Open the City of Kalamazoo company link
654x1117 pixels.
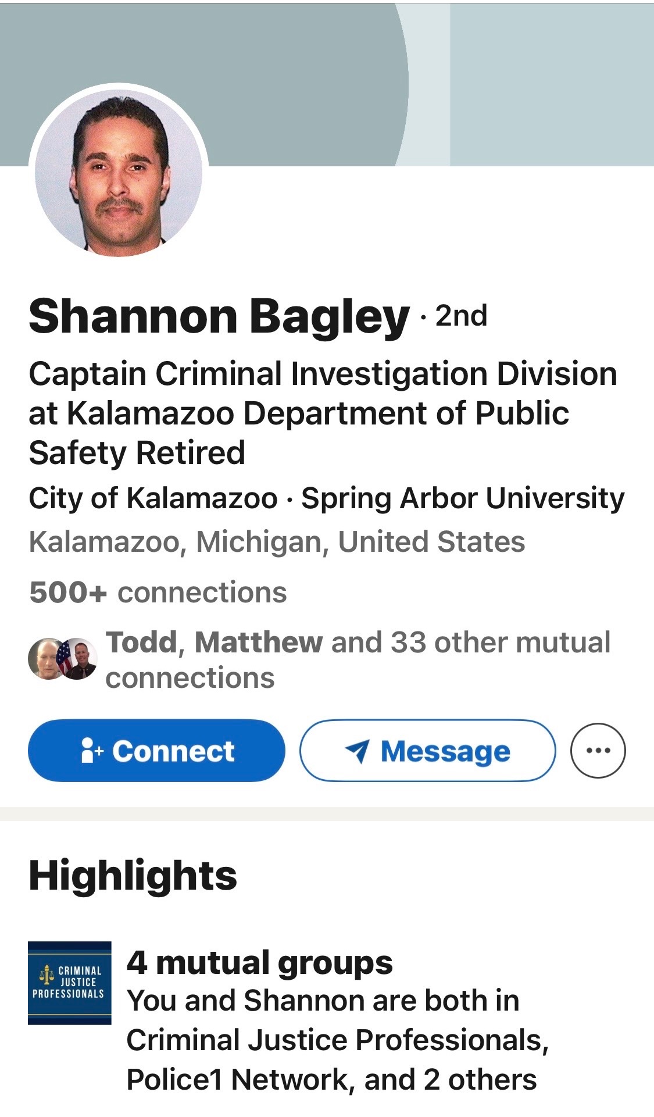pos(153,498)
